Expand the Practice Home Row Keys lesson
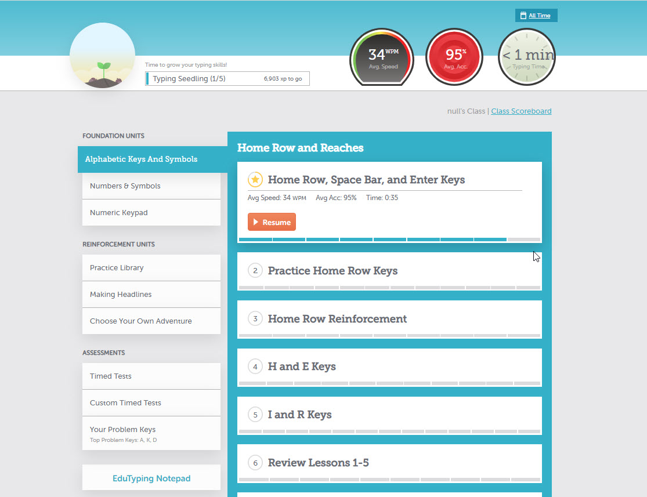Screen dimensions: 647x497 (332, 271)
